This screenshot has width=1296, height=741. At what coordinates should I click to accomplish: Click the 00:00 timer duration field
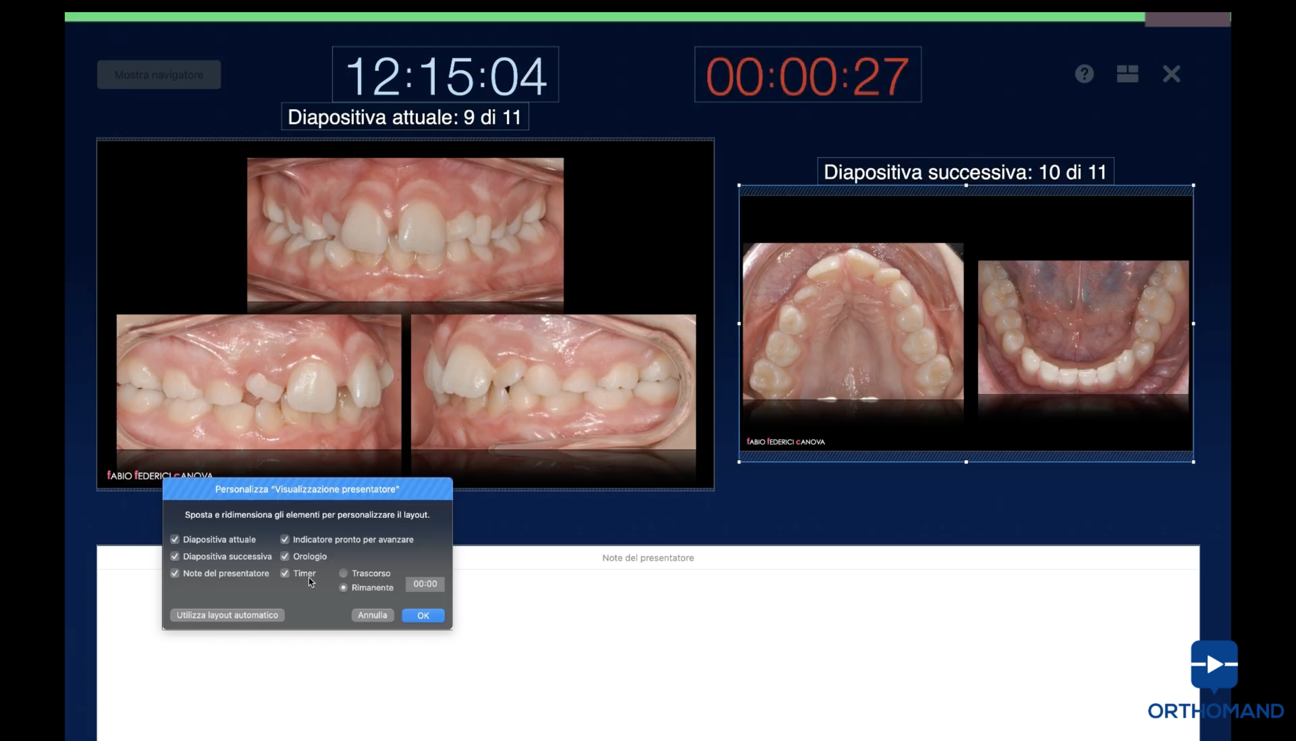click(x=425, y=584)
